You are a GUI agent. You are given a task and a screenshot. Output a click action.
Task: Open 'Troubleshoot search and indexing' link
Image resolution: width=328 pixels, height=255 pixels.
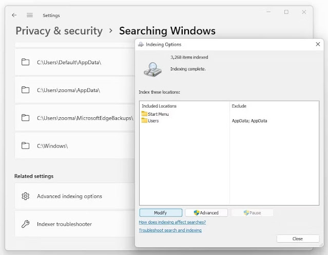tap(170, 230)
